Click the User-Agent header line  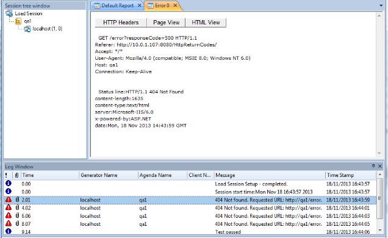[x=173, y=58]
